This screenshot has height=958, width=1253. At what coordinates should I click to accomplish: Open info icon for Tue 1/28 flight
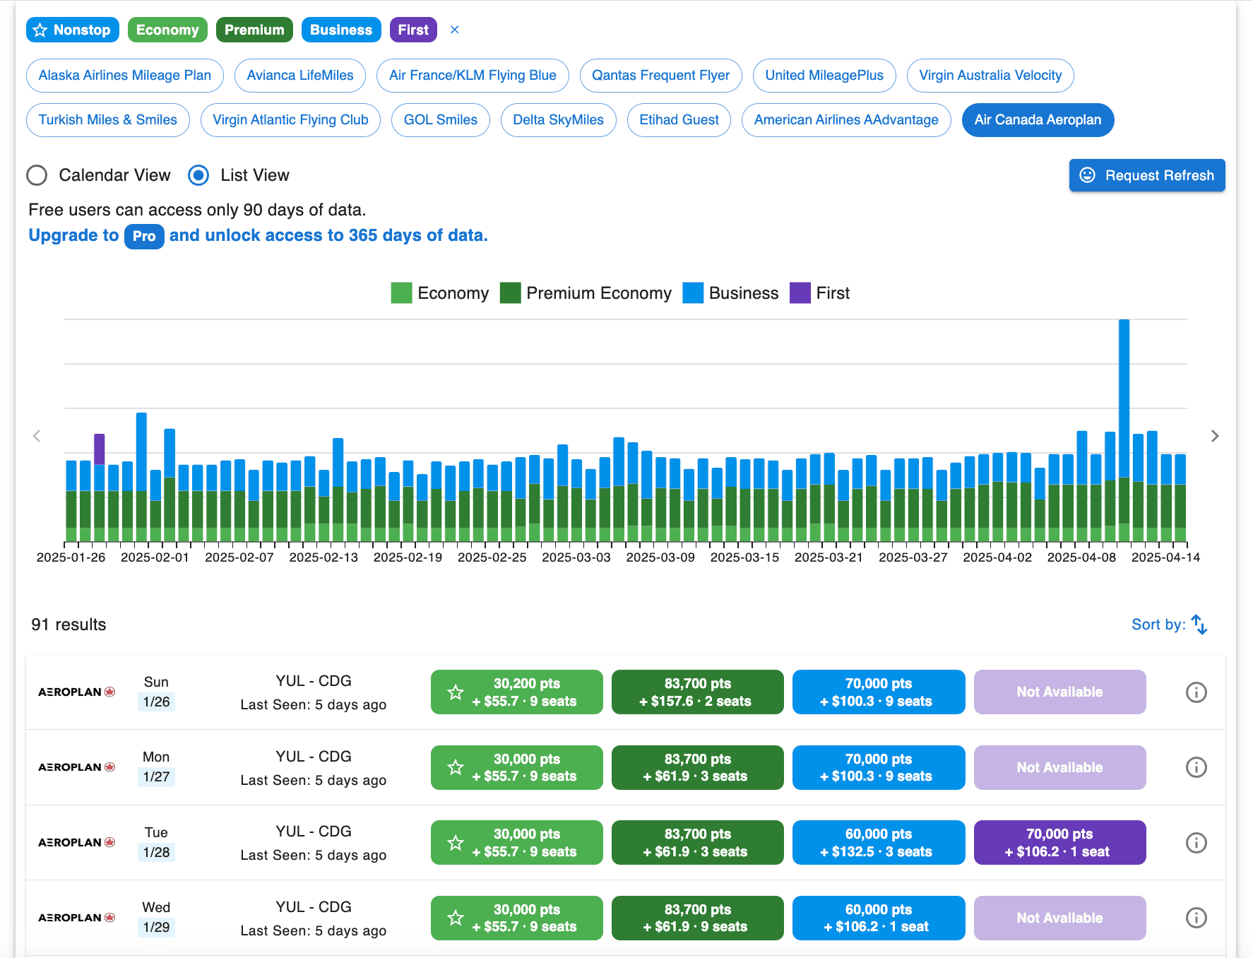coord(1196,843)
